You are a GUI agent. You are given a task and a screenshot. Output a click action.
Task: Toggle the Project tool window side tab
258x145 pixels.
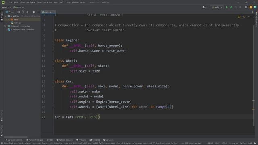[2, 16]
